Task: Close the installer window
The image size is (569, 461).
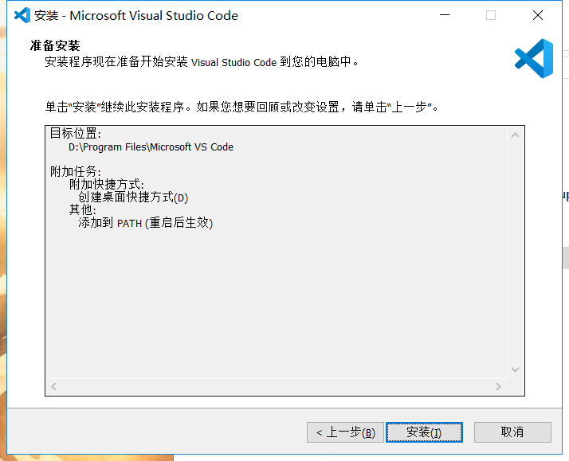Action: click(538, 15)
